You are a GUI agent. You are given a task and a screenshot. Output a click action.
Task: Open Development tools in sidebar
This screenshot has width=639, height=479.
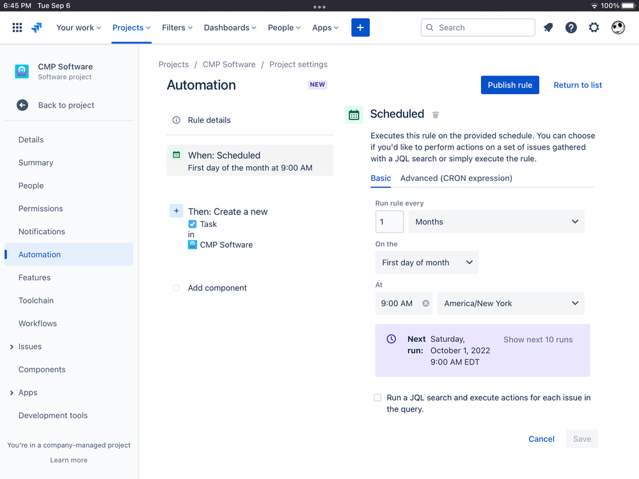53,416
